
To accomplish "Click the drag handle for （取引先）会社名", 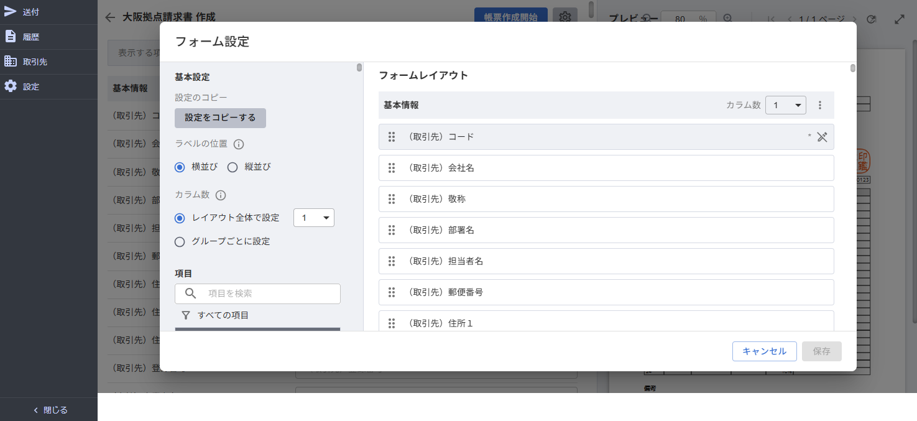I will pos(392,168).
